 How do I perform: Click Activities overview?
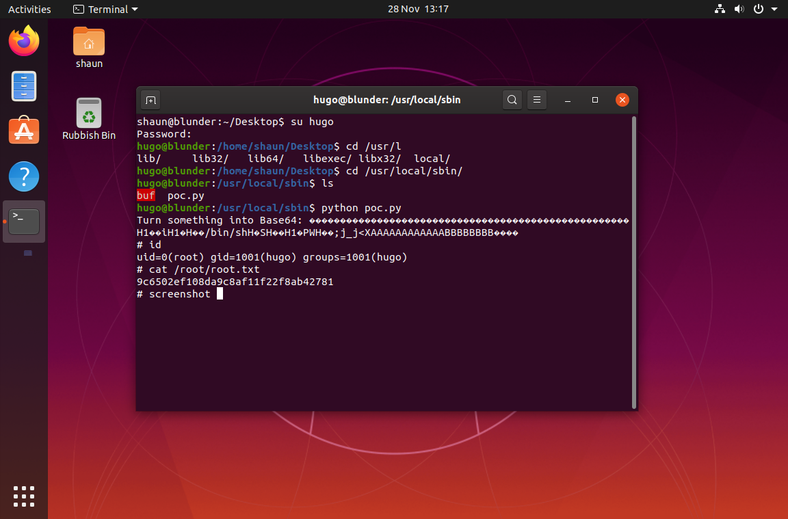(x=29, y=9)
